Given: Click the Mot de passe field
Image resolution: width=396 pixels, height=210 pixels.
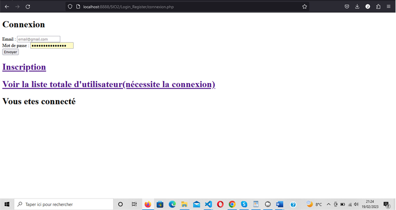Looking at the screenshot, I should pos(52,45).
